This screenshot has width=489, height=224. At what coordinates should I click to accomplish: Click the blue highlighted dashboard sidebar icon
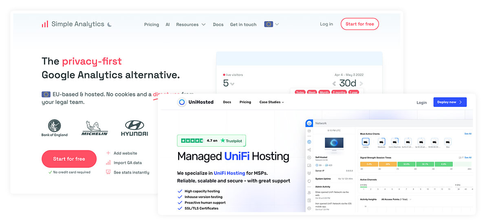[x=309, y=142]
